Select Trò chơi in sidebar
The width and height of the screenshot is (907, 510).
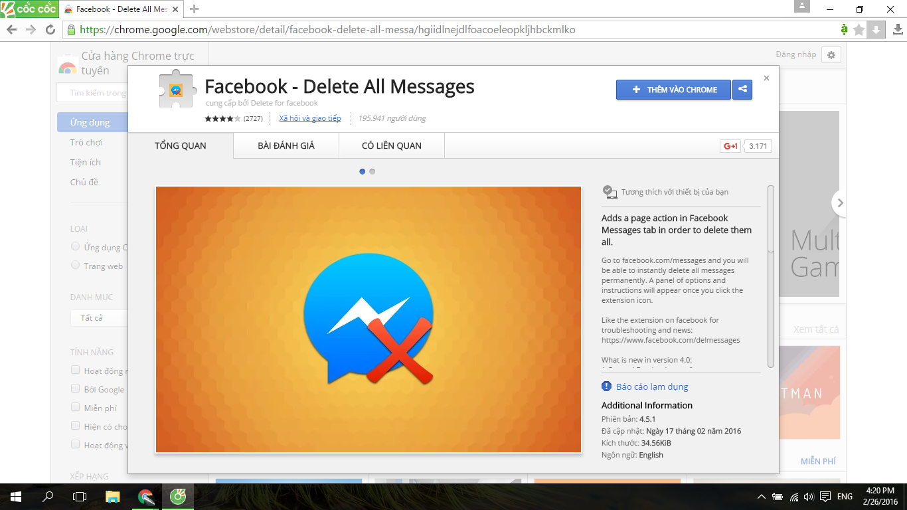[x=86, y=142]
